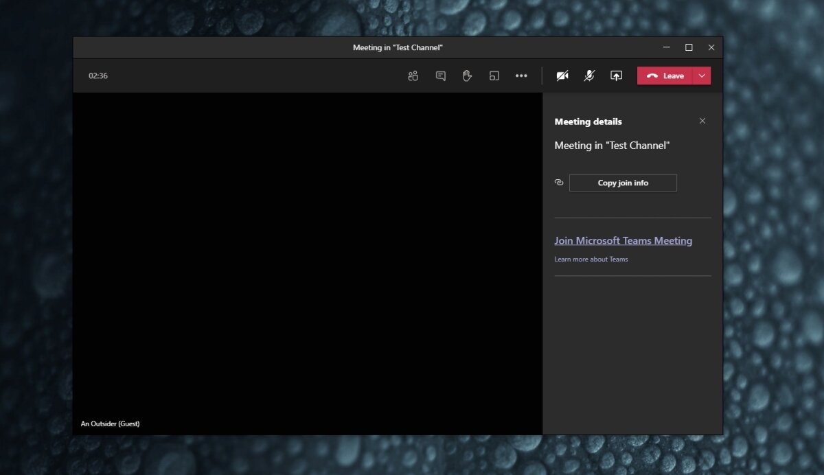824x475 pixels.
Task: Start sharing your screen
Action: coord(615,76)
